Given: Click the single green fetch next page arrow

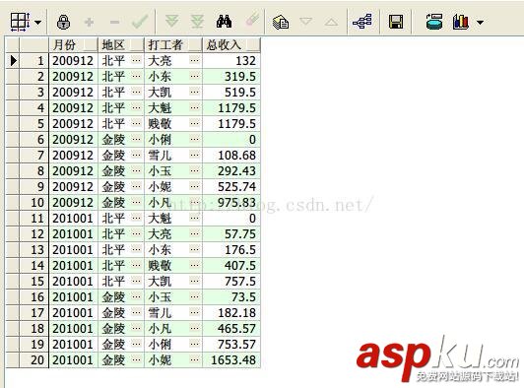Looking at the screenshot, I should pos(171,21).
